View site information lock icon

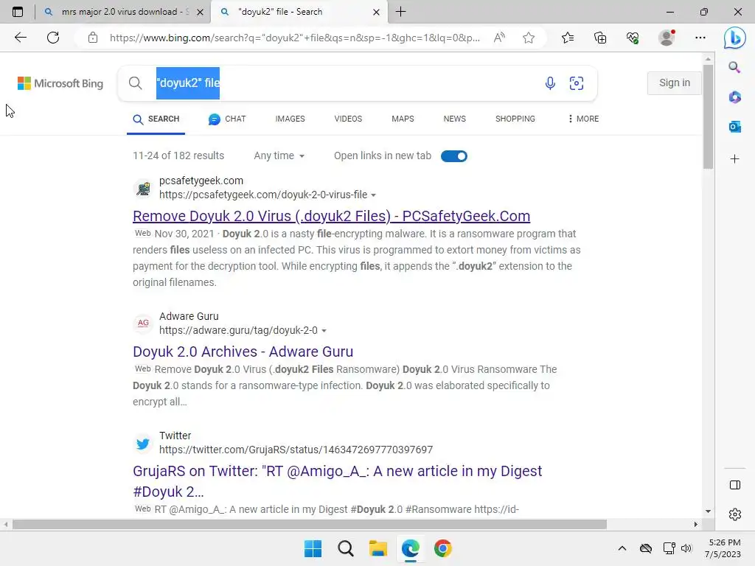pos(93,38)
